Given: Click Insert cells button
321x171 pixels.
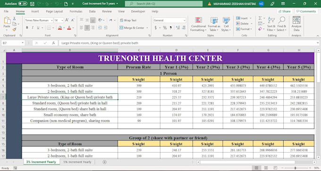Looking at the screenshot, I should pos(242,18).
